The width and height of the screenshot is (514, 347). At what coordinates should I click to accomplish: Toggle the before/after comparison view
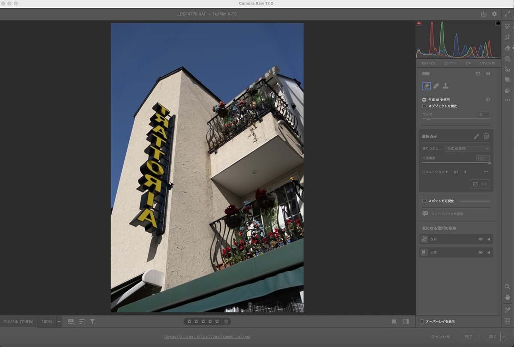(406, 321)
